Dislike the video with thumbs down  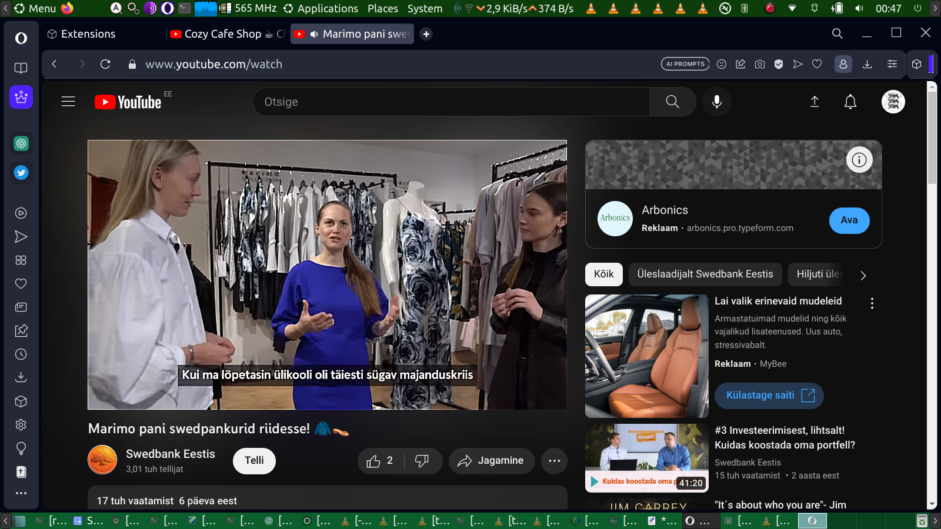pyautogui.click(x=422, y=461)
